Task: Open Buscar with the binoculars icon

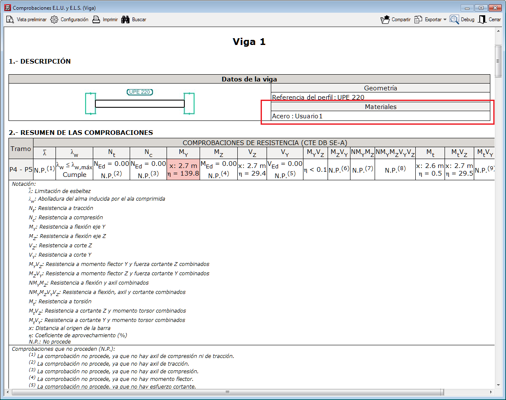Action: [125, 20]
